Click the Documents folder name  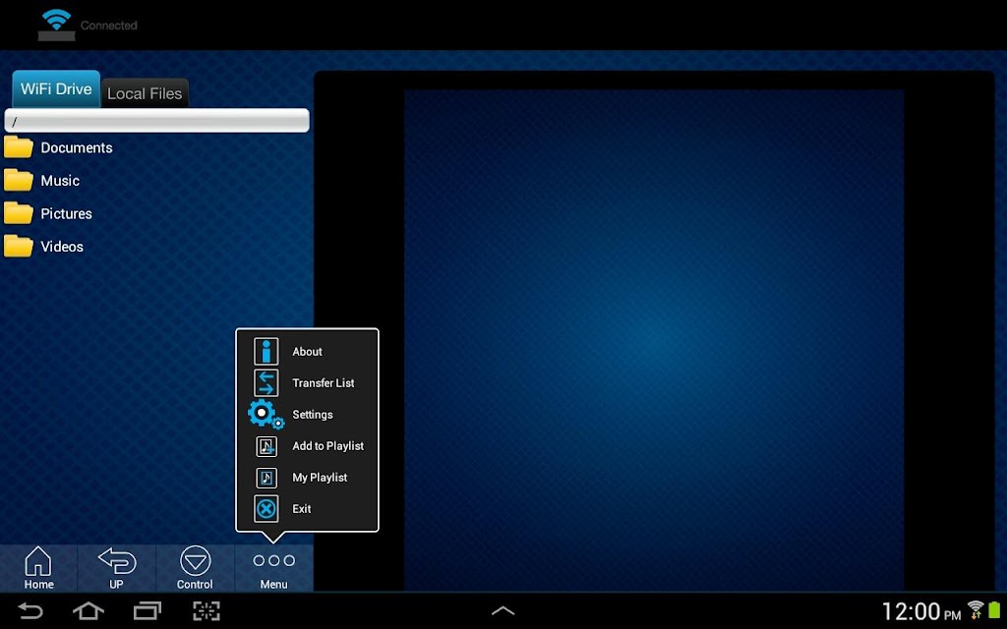[77, 147]
